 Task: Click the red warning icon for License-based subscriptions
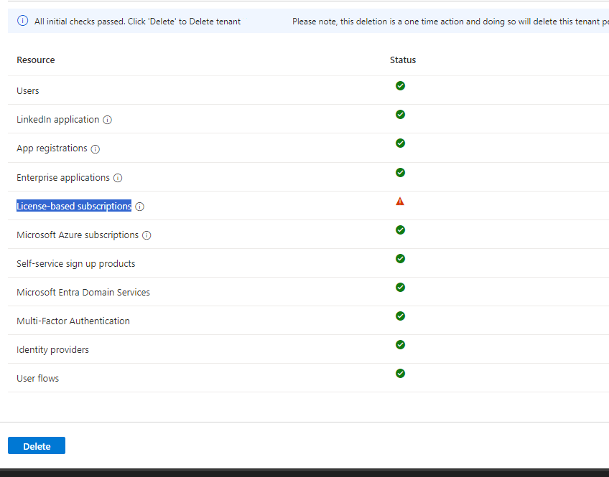pyautogui.click(x=400, y=201)
